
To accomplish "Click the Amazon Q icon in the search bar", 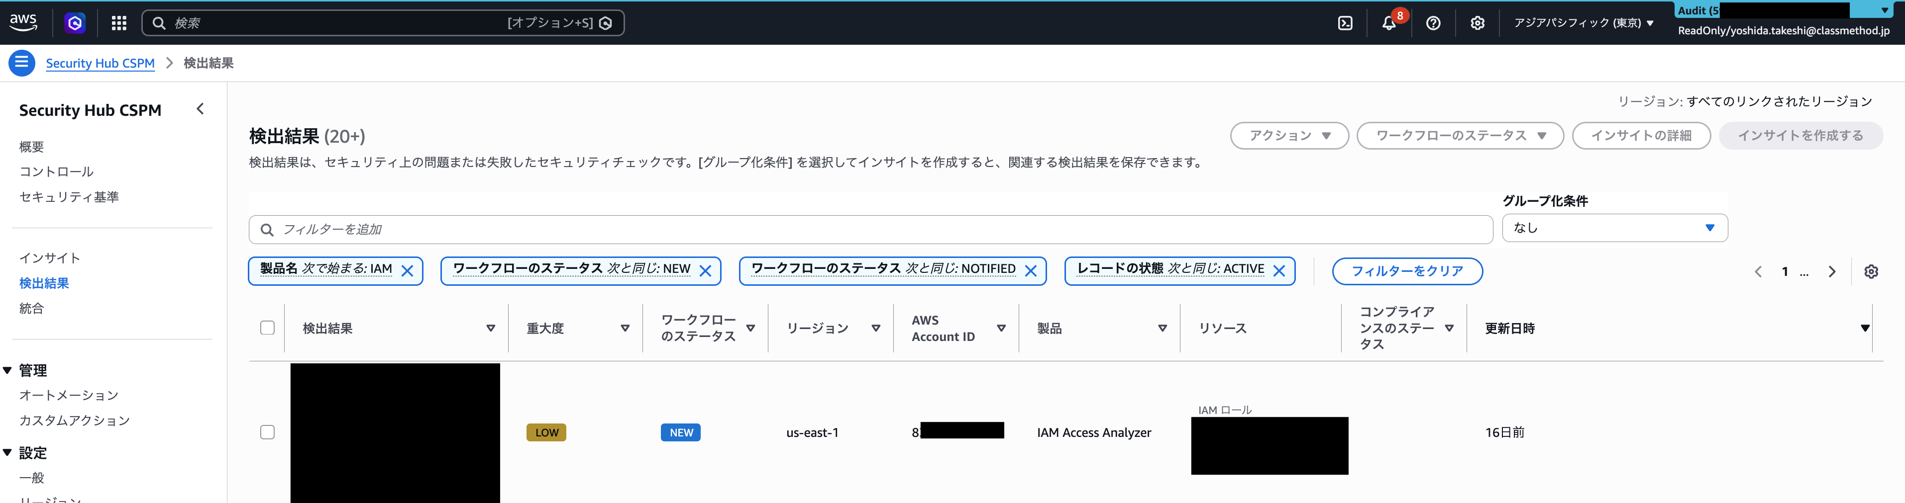I will (606, 23).
